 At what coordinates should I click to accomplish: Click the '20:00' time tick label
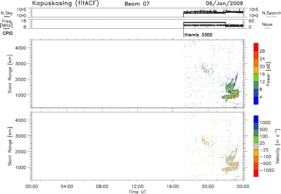click(208, 187)
